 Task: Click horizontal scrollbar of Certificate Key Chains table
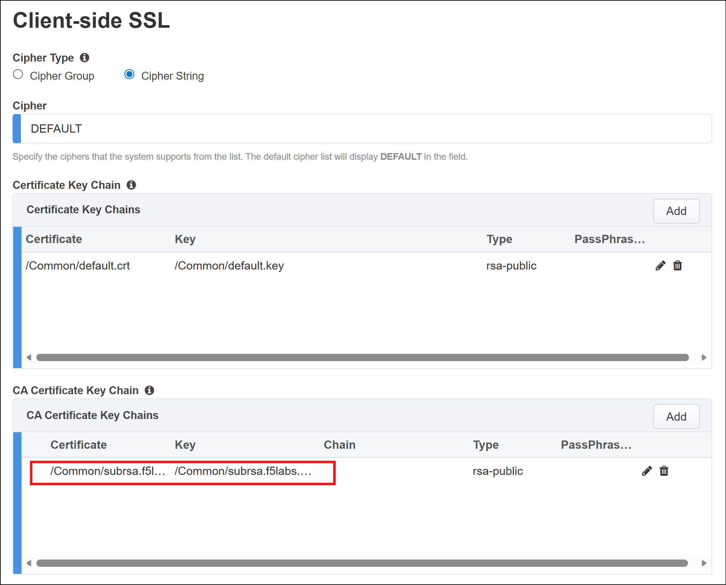pos(362,357)
